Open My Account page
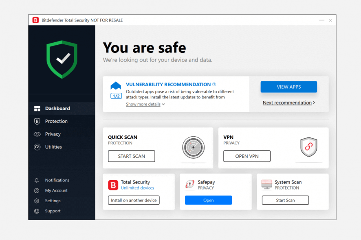The width and height of the screenshot is (361, 240). click(x=56, y=190)
